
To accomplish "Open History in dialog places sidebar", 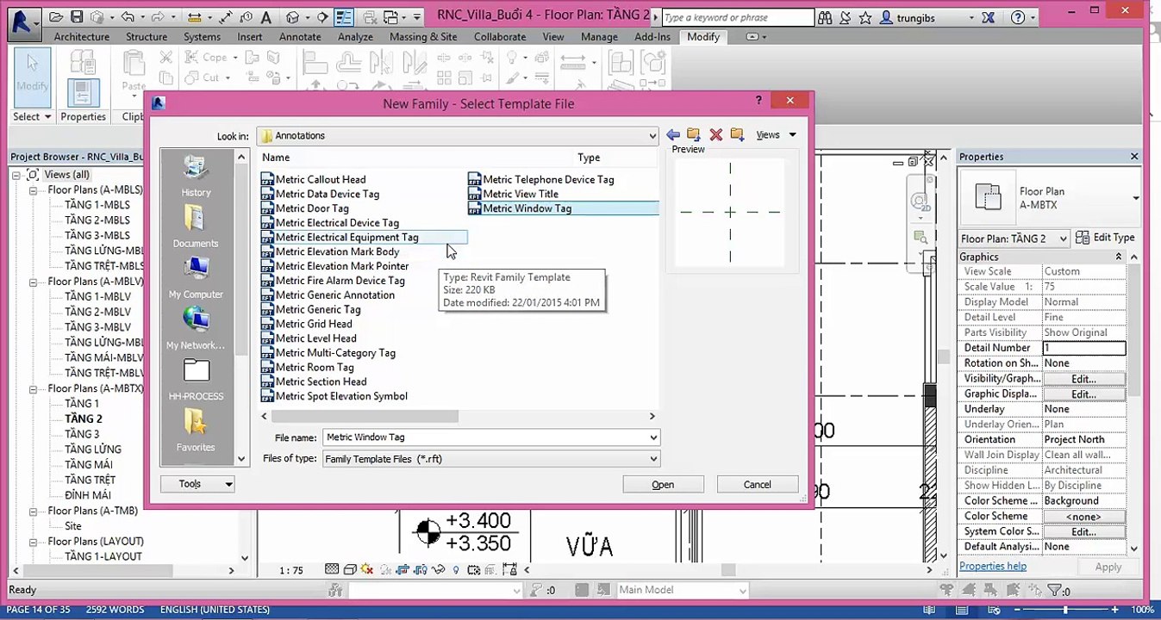I will [x=196, y=177].
